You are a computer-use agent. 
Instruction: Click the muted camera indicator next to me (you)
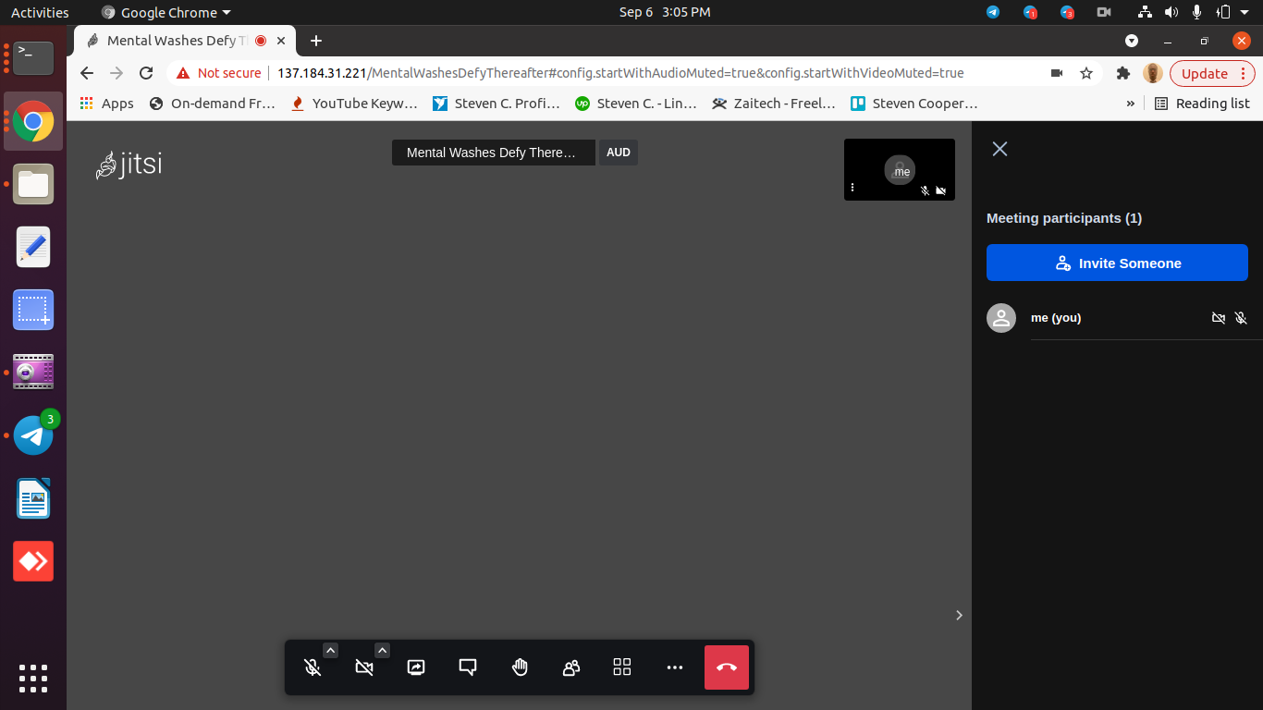[x=1219, y=318]
